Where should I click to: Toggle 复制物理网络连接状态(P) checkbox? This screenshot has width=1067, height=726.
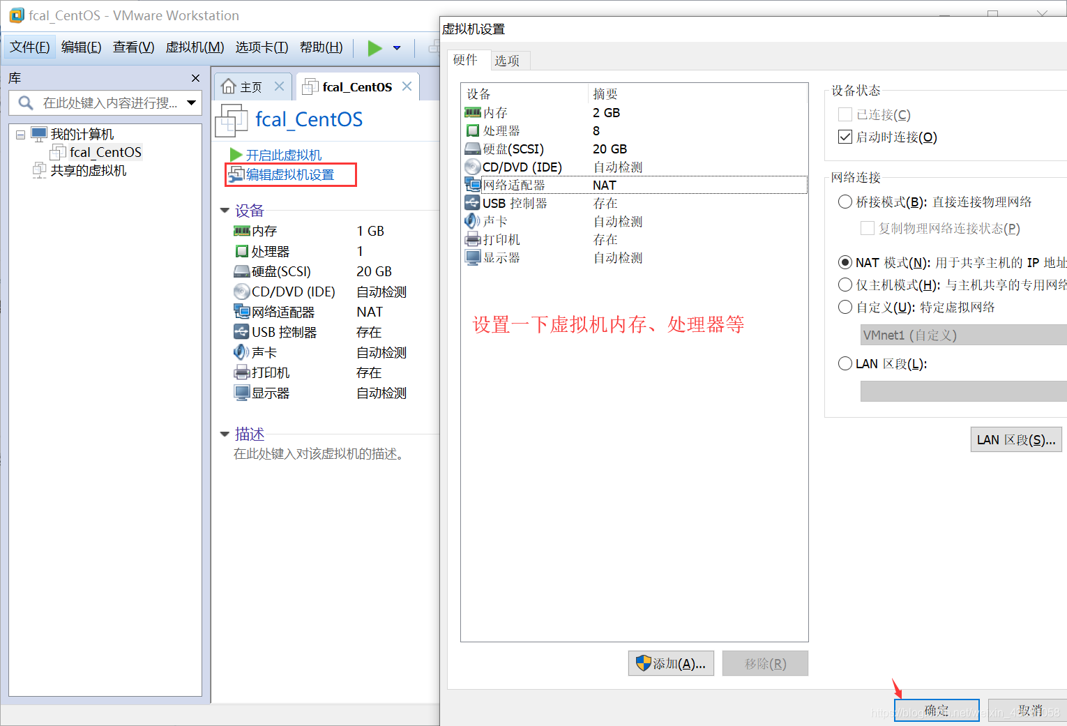(868, 228)
